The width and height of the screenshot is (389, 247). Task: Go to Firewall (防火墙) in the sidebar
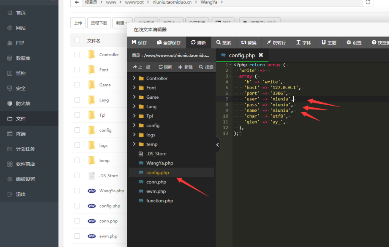point(23,103)
